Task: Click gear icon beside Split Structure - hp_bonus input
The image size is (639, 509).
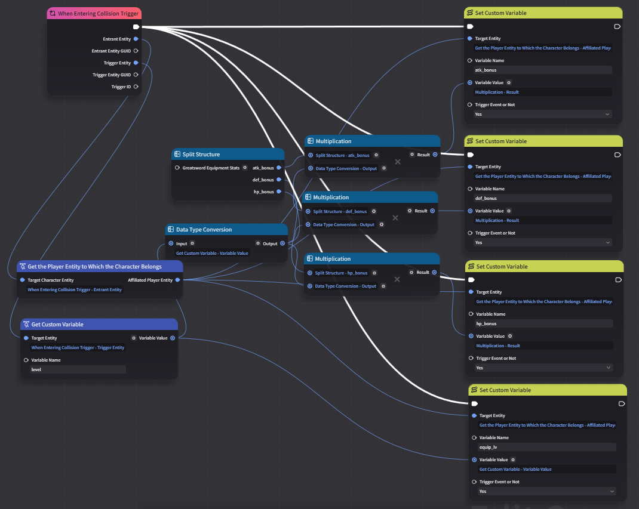Action: (x=374, y=273)
